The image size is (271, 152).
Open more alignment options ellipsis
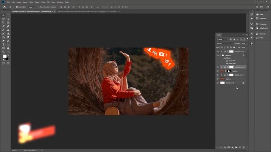[98, 7]
